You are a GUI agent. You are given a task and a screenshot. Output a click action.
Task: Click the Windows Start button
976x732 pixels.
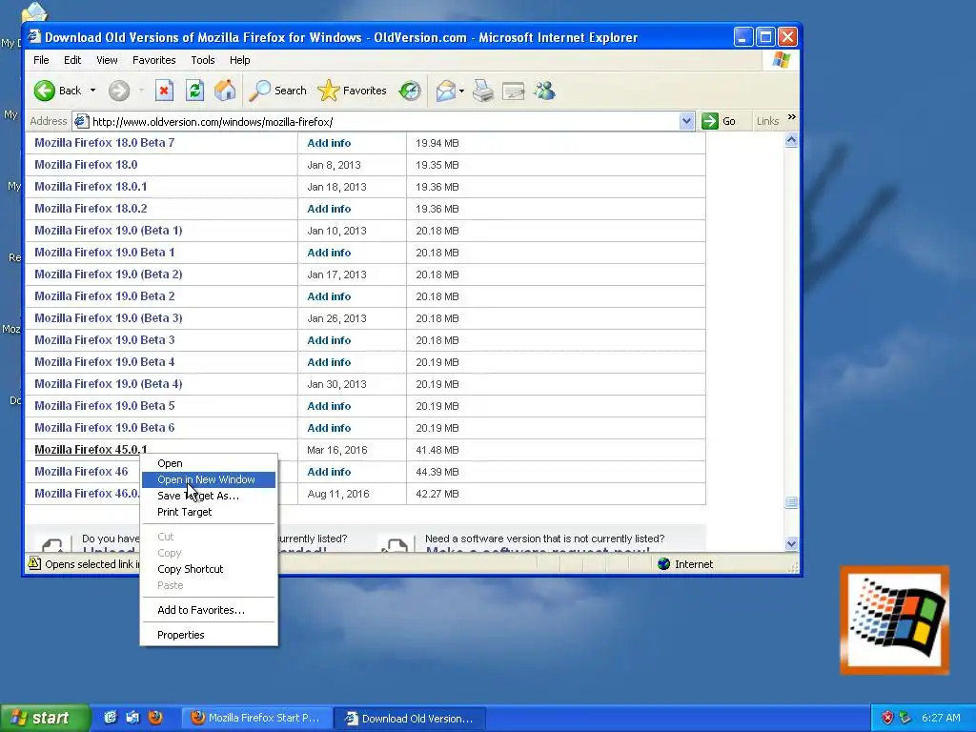[x=45, y=718]
